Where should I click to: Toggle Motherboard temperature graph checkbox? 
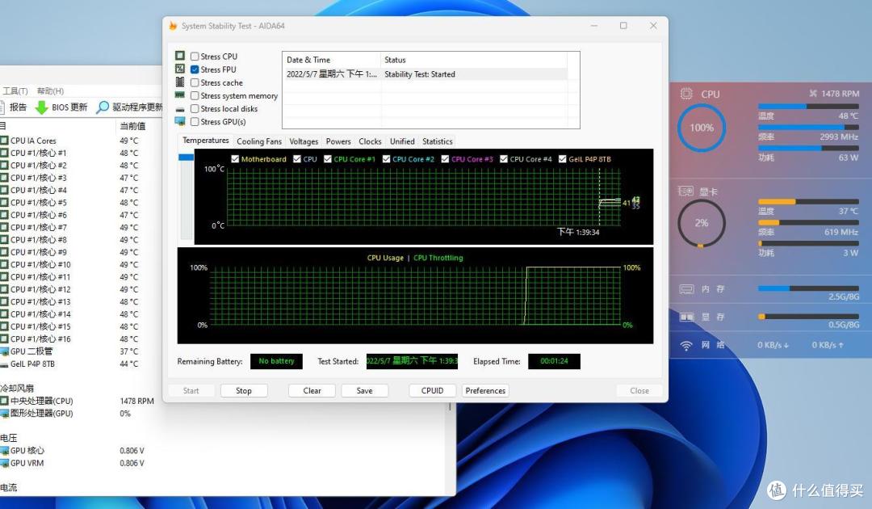(x=235, y=159)
